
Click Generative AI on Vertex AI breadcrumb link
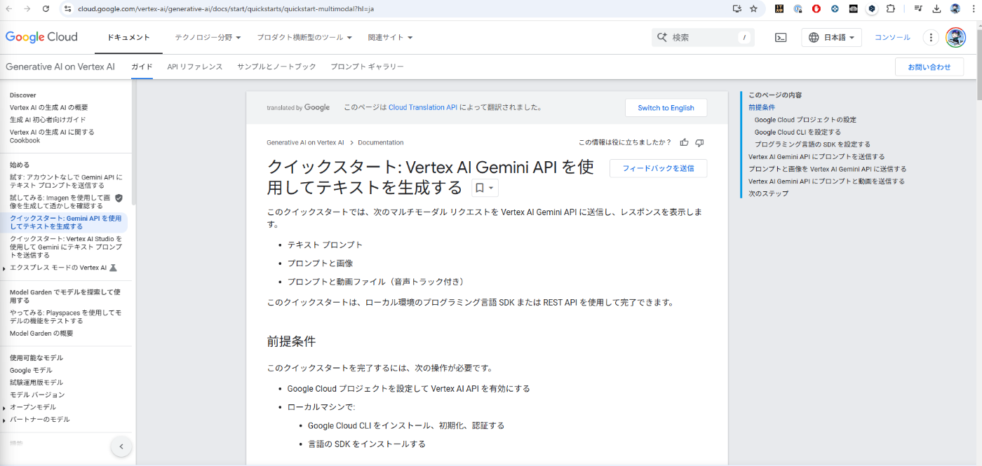tap(305, 142)
